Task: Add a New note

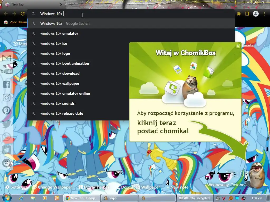Action: pyautogui.click(x=177, y=187)
